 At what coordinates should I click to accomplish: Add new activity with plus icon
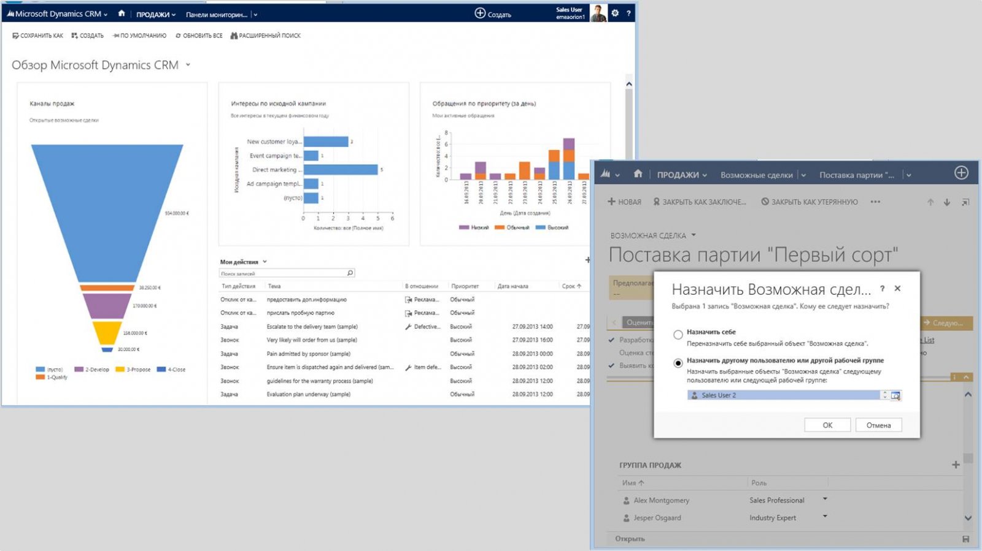tap(587, 260)
